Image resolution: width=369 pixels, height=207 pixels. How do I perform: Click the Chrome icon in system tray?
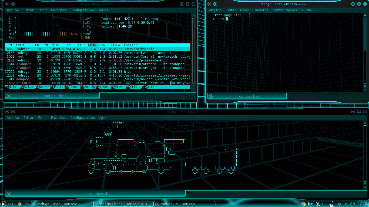[x=303, y=204]
